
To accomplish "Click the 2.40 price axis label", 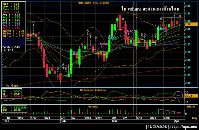I will [188, 21].
